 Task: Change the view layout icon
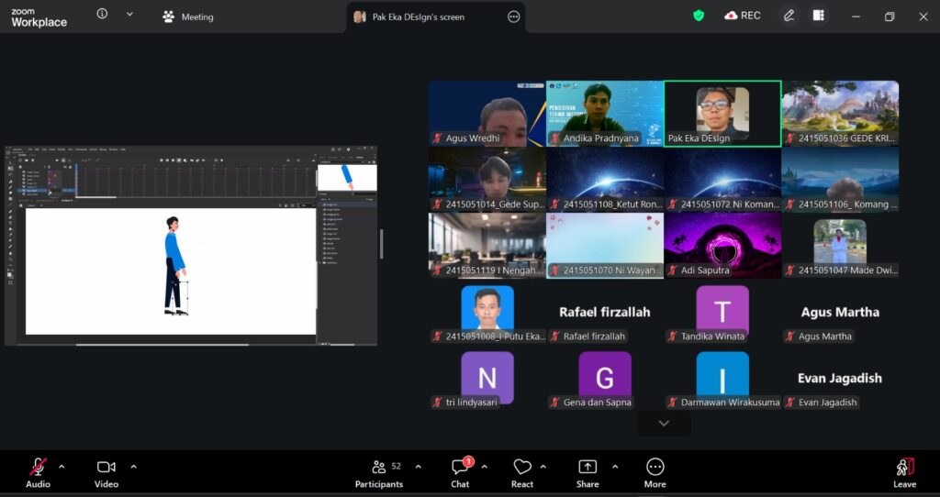tap(818, 16)
